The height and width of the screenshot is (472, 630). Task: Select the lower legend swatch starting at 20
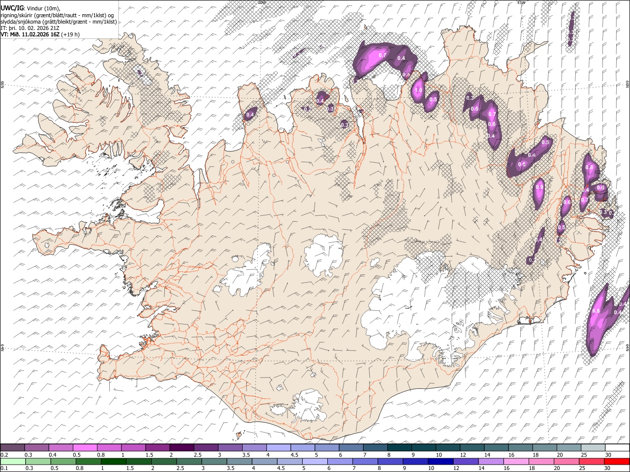point(566,461)
